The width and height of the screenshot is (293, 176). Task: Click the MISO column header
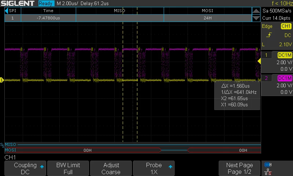[120, 11]
